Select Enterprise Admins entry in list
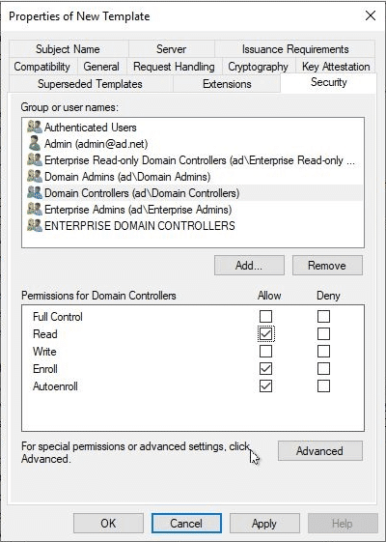The height and width of the screenshot is (542, 386). point(193,210)
